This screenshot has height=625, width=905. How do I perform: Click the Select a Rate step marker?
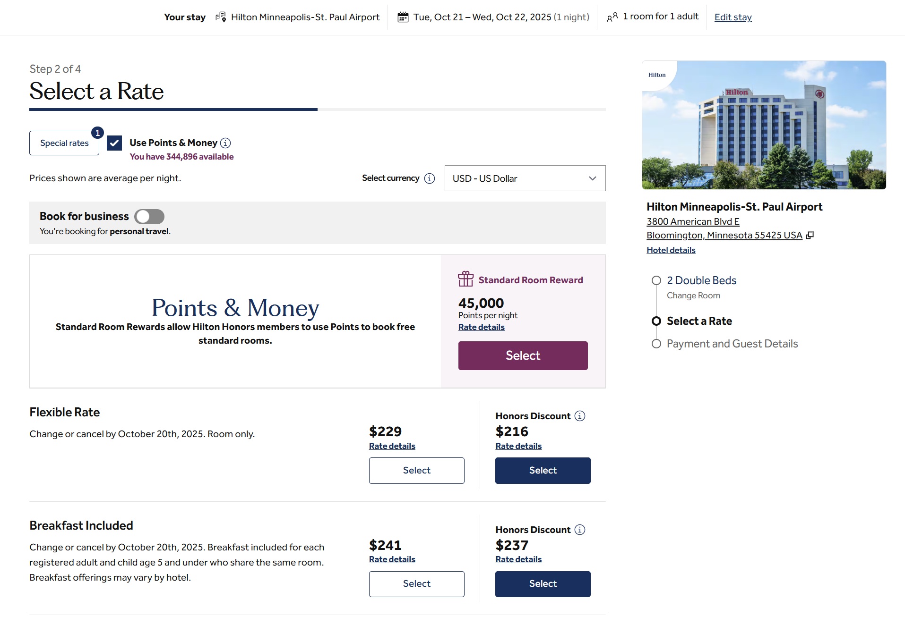click(656, 321)
